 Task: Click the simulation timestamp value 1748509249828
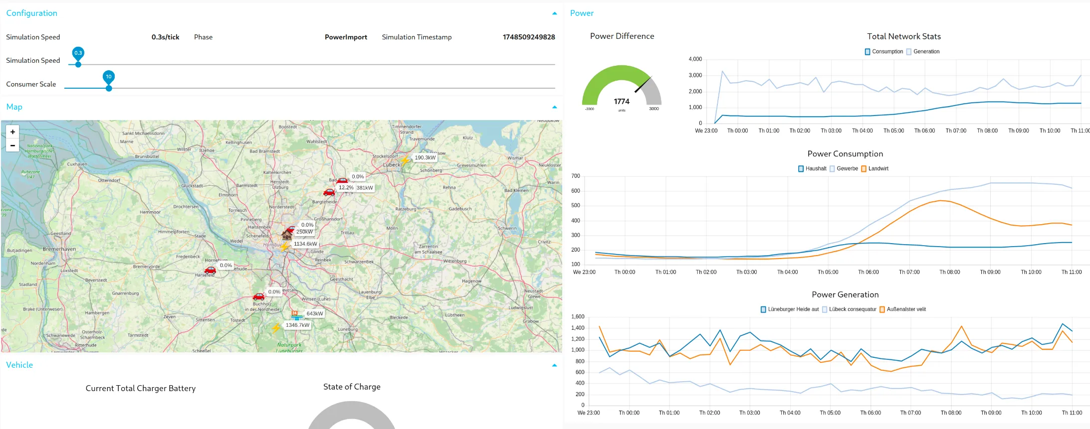pos(529,37)
